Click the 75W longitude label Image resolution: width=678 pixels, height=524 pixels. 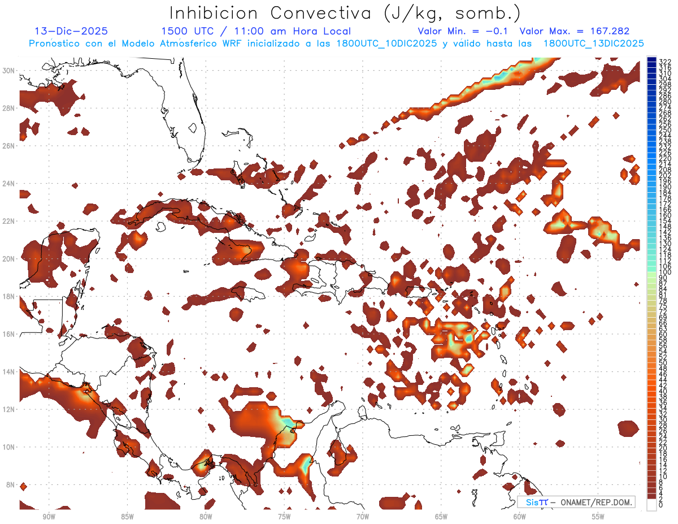coord(284,517)
